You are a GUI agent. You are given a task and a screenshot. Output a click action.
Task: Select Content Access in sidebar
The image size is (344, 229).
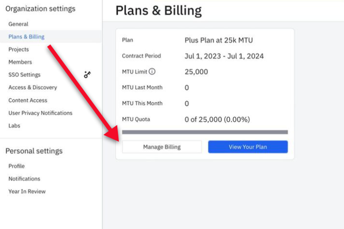[x=28, y=100]
